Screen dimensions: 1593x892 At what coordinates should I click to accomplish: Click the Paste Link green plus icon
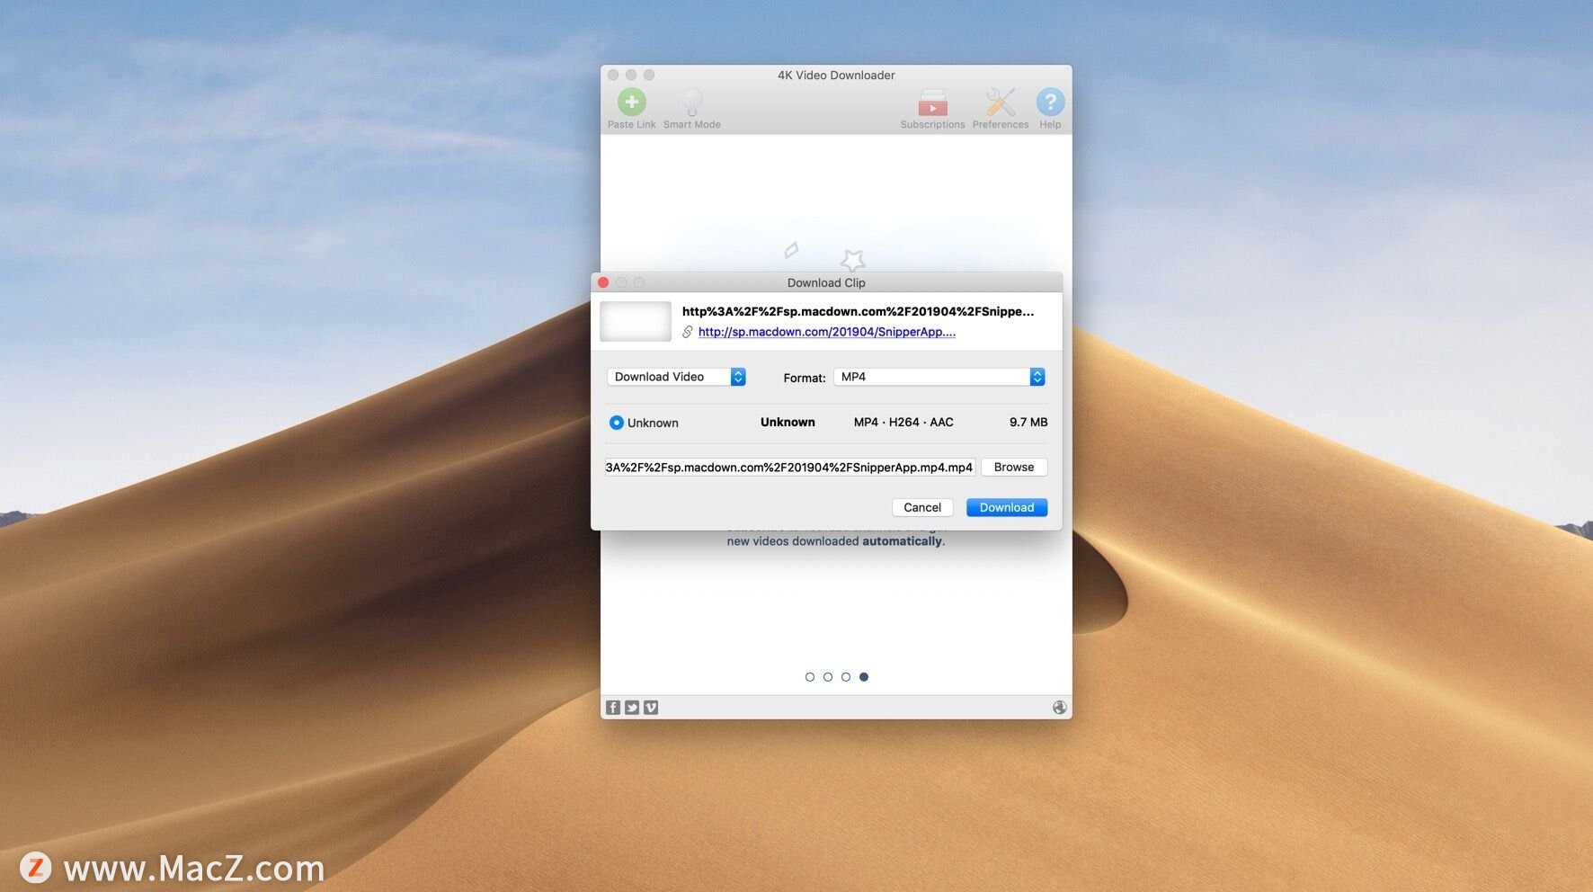(x=632, y=102)
